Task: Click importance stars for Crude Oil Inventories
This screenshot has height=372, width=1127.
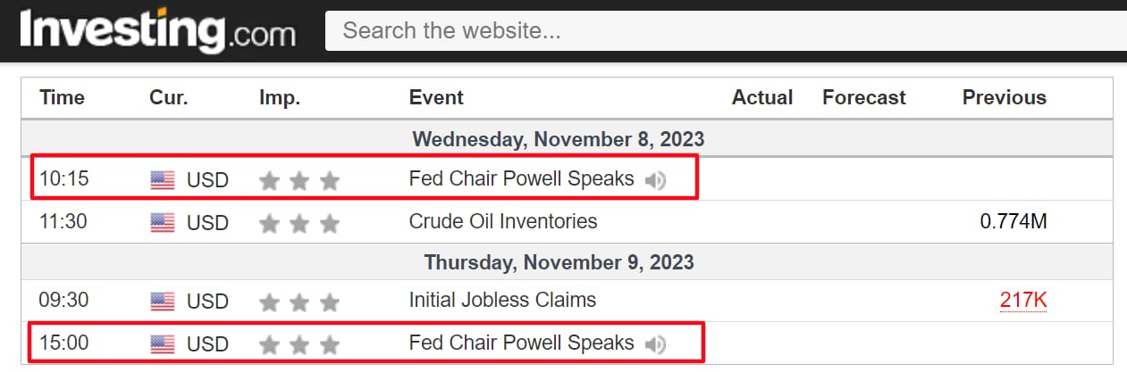Action: click(x=299, y=223)
